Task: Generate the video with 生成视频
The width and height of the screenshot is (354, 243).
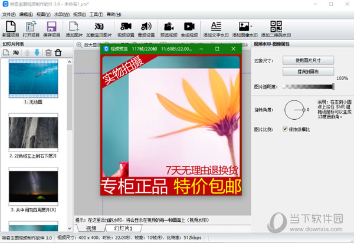Action: pyautogui.click(x=189, y=29)
